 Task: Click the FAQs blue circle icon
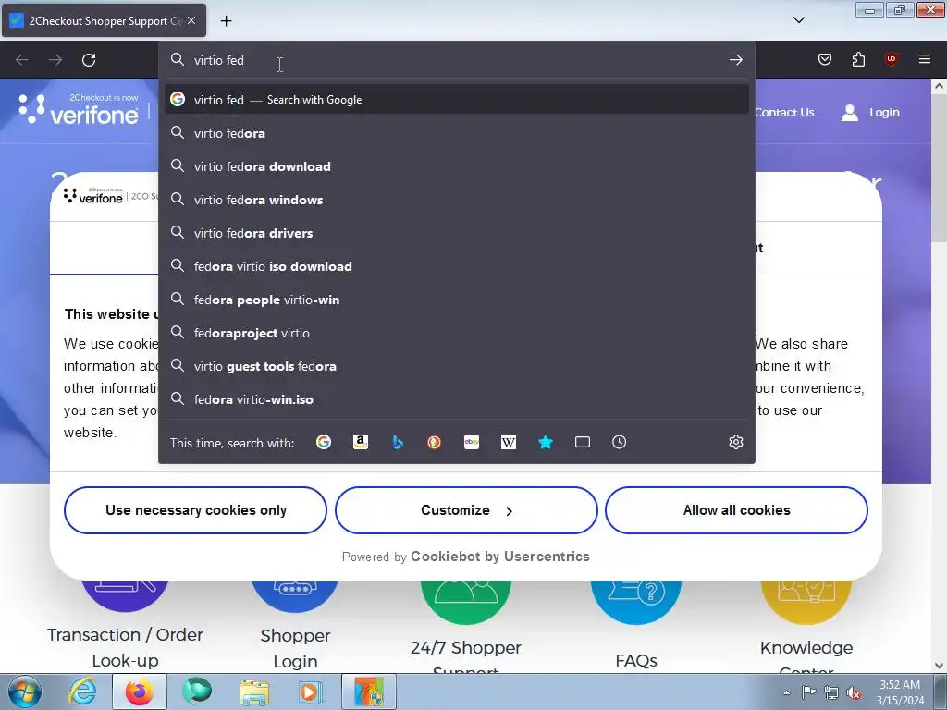pos(636,603)
